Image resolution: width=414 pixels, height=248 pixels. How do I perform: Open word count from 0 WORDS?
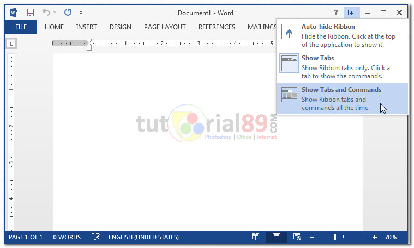[67, 237]
